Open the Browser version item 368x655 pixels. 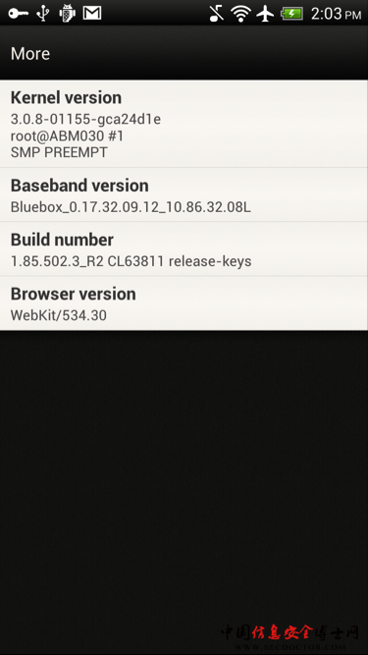coord(184,303)
